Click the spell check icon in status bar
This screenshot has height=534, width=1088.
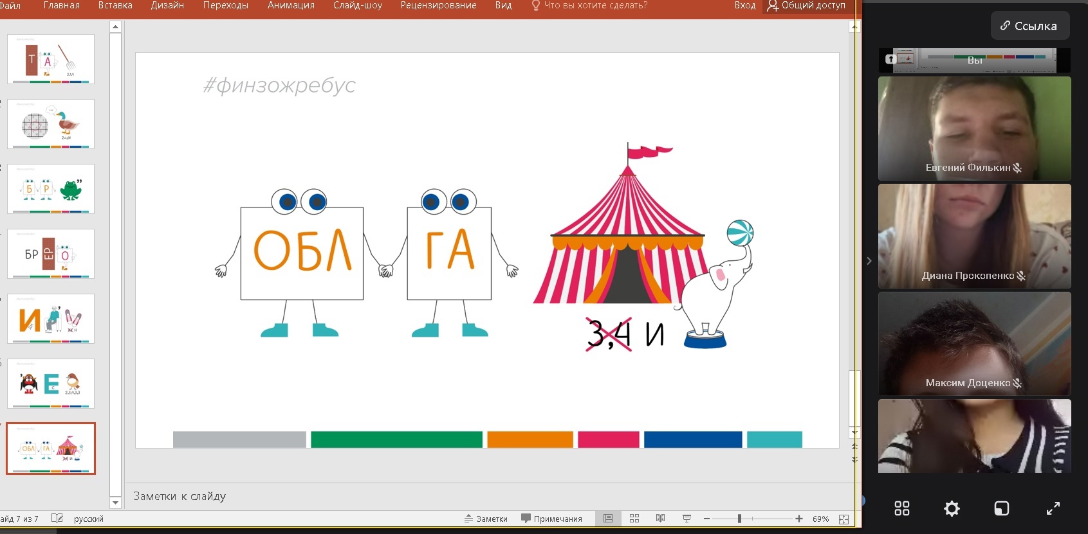click(57, 518)
